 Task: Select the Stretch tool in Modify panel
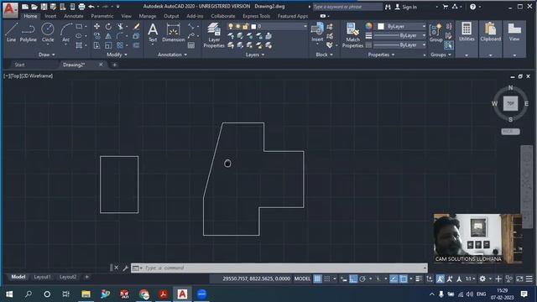pos(97,45)
